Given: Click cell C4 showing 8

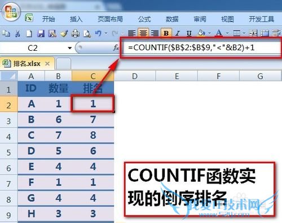Looking at the screenshot, I should pyautogui.click(x=93, y=135).
